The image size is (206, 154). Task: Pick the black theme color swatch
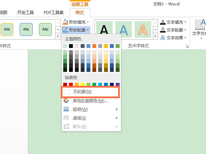(71, 46)
